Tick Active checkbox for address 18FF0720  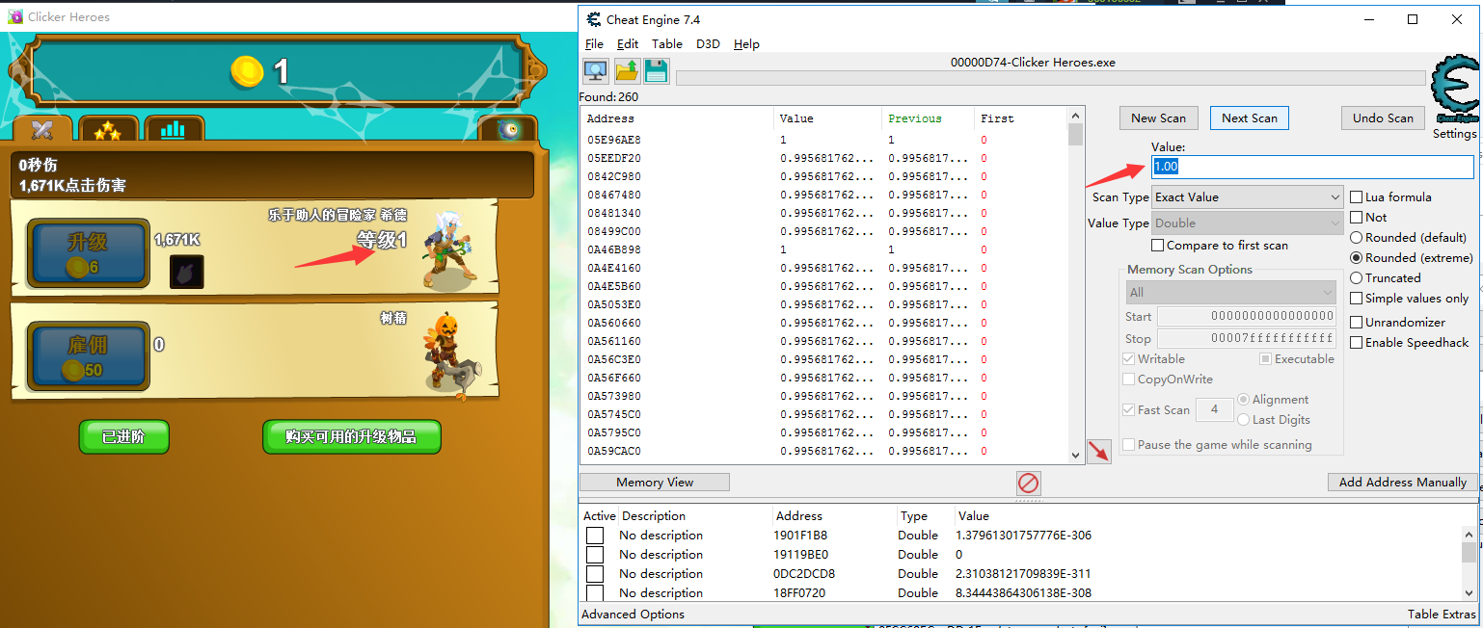pos(595,593)
